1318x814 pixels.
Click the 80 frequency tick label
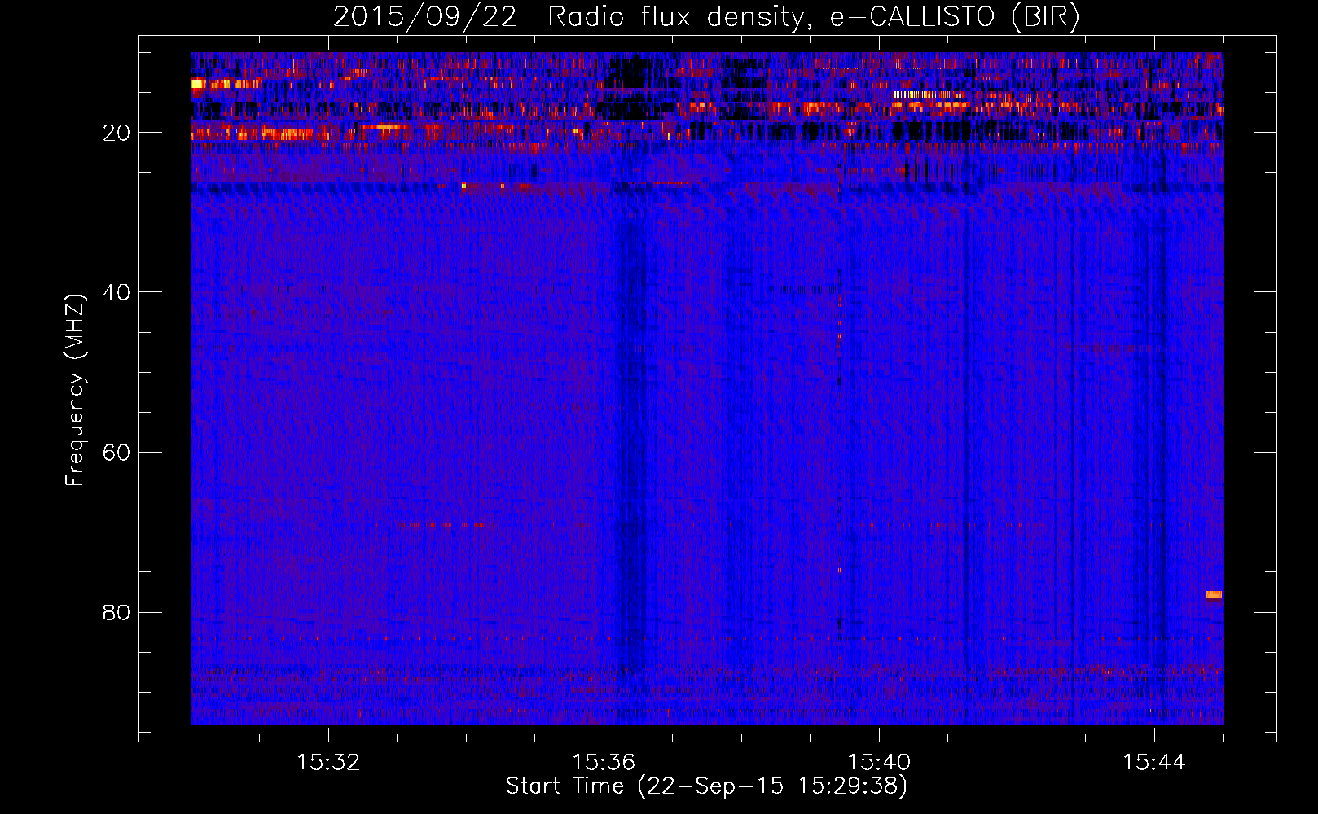click(116, 612)
